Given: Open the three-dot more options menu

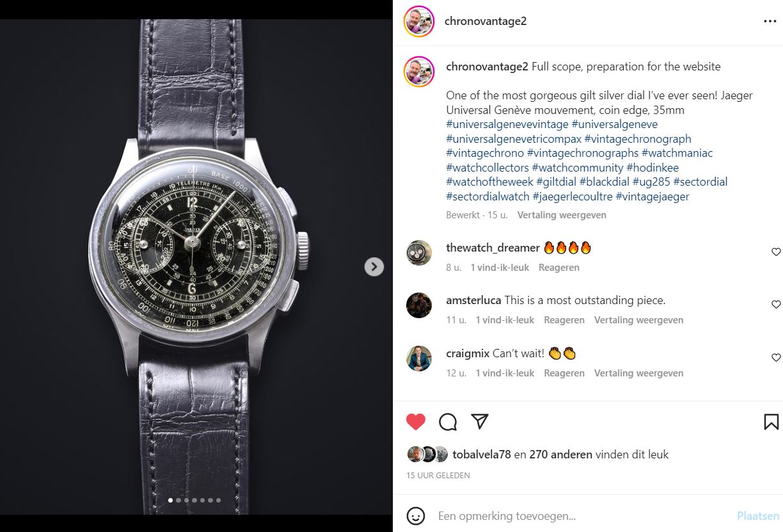Looking at the screenshot, I should point(770,21).
